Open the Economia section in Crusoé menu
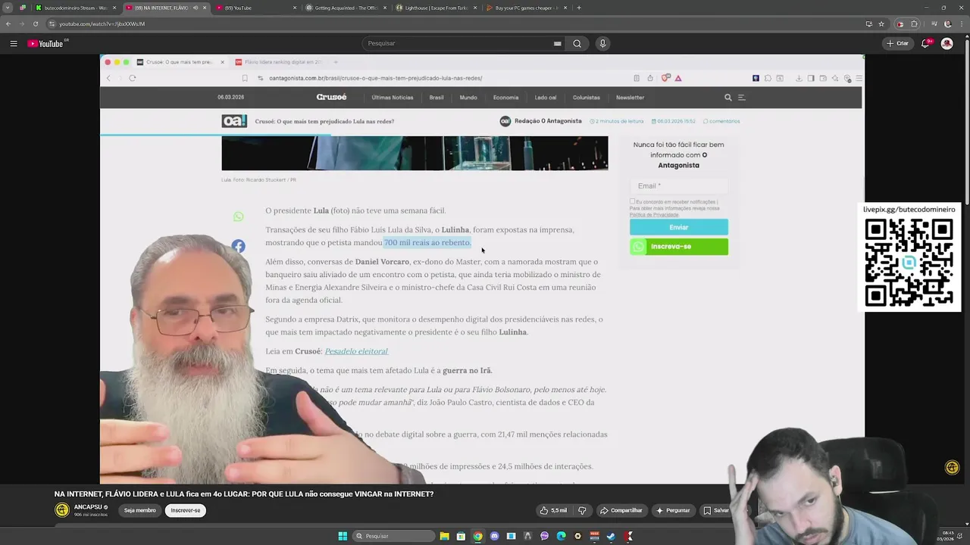This screenshot has width=970, height=545. [505, 97]
